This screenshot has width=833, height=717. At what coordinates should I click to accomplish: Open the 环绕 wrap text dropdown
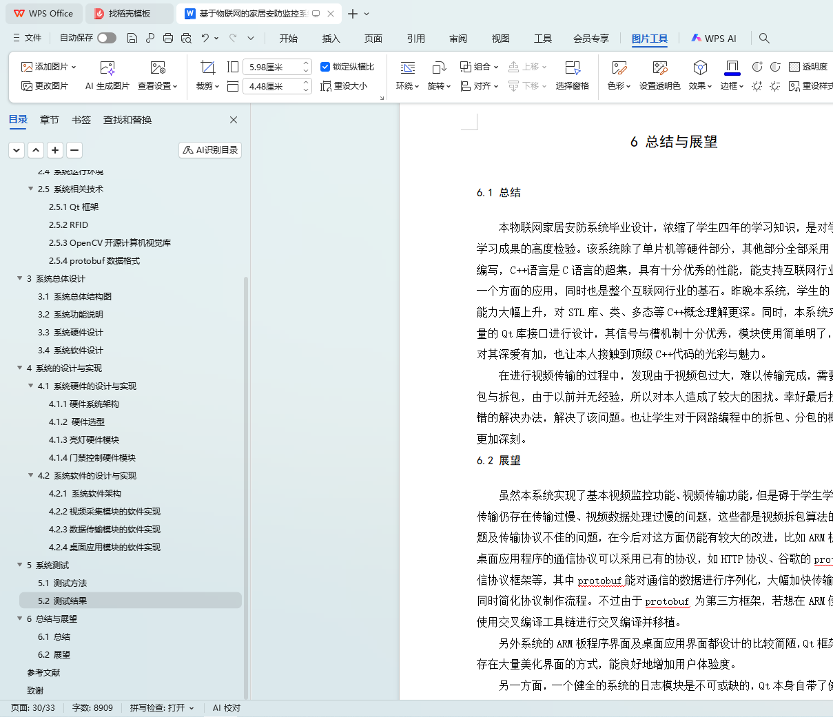coord(407,86)
